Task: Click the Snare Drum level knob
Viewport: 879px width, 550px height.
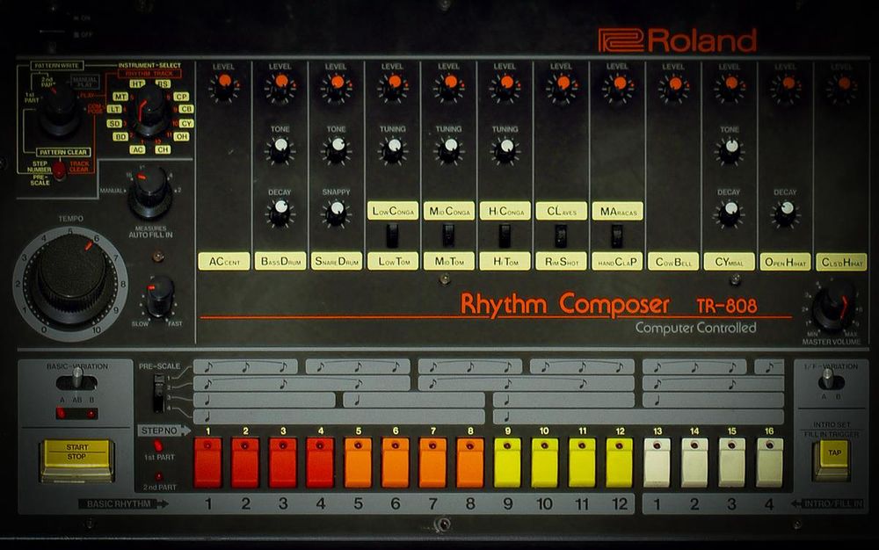Action: 337,87
